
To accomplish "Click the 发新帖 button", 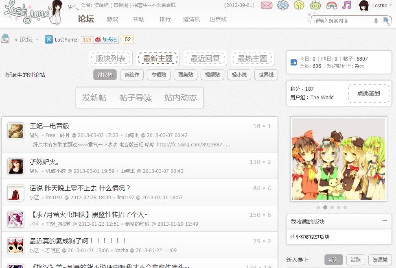I will (94, 98).
